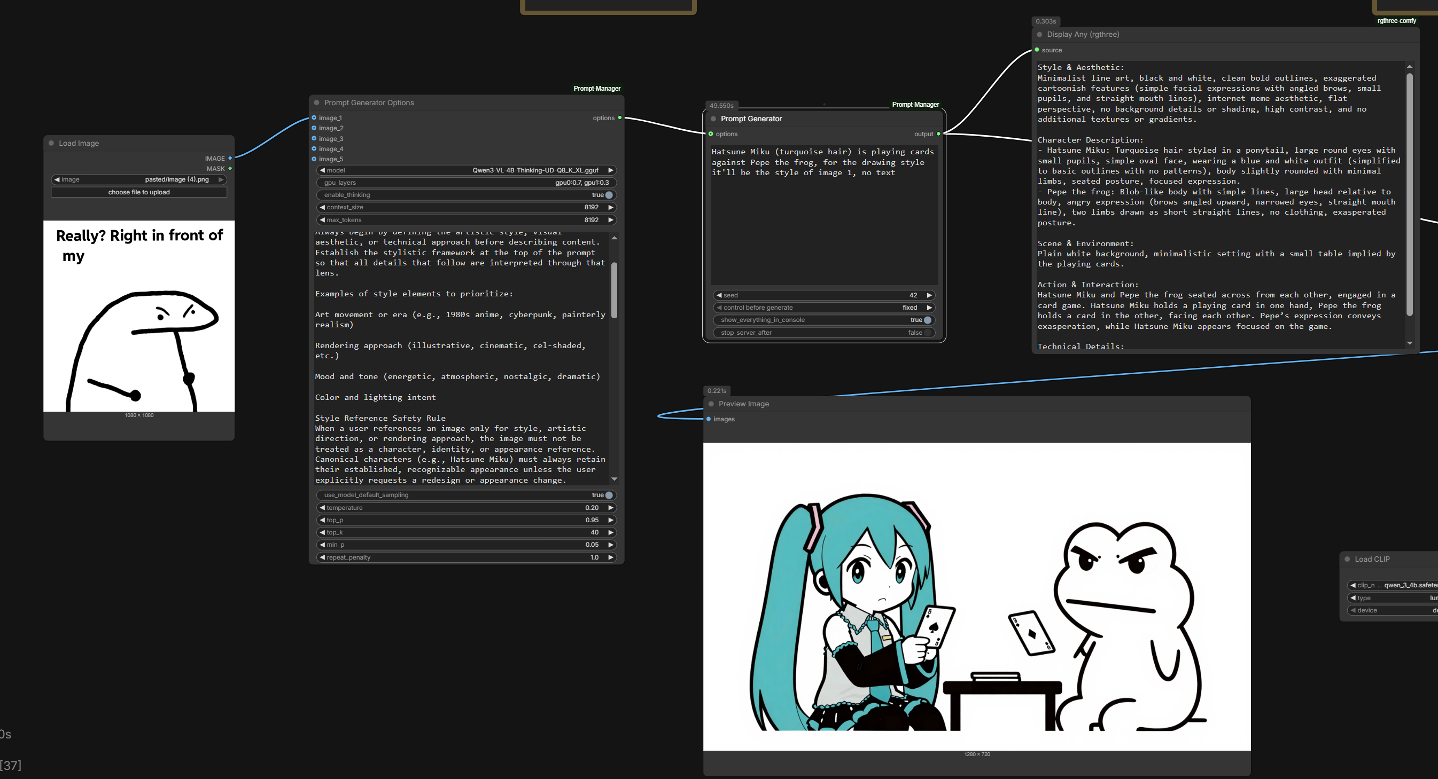The width and height of the screenshot is (1438, 779).
Task: Collapse the Display Any (rgthree) node dot
Action: point(1039,35)
